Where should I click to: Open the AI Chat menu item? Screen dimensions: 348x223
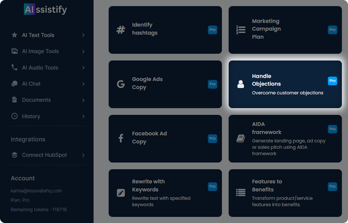[x=31, y=84]
